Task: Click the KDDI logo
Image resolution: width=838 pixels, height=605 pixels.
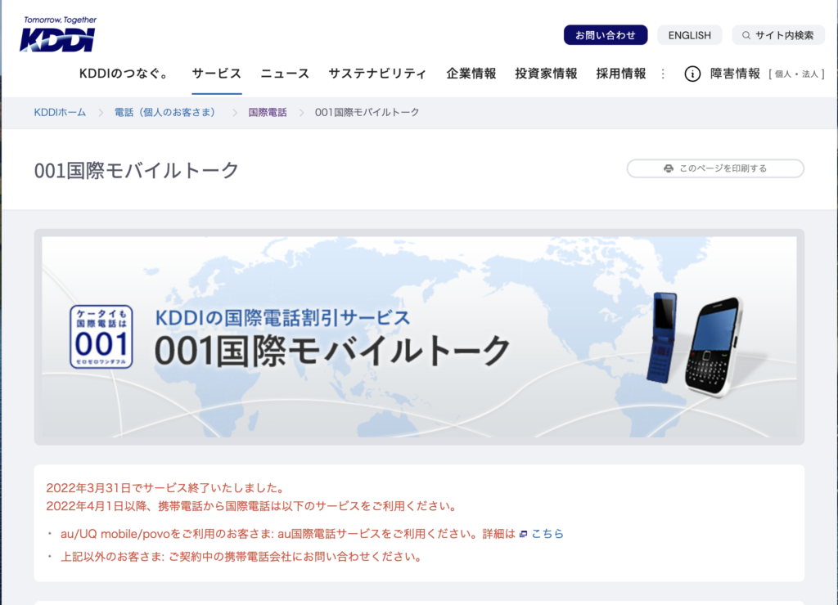Action: (58, 35)
